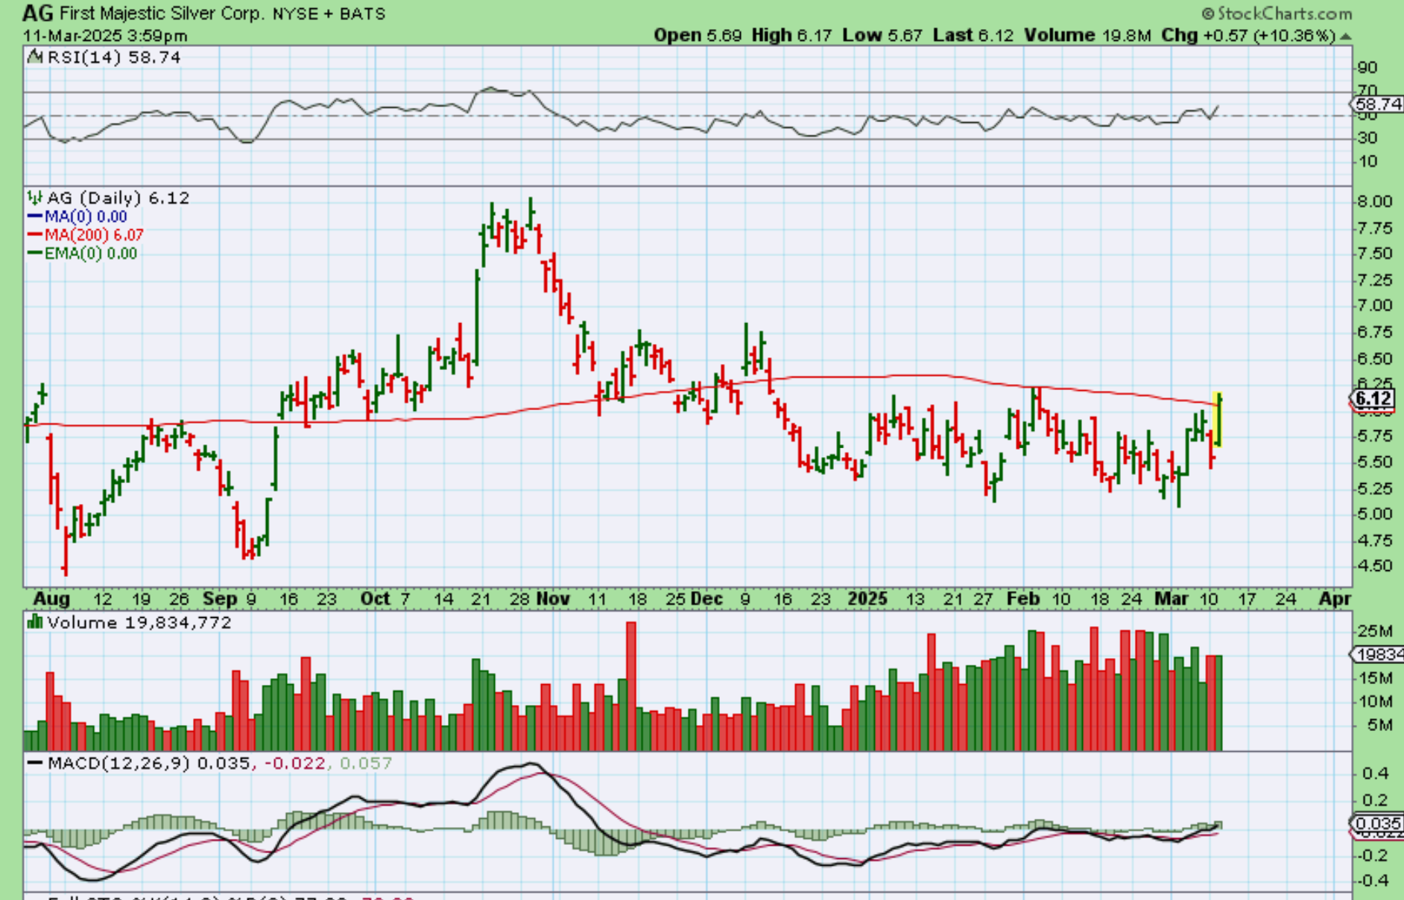Click the Open 5.69 quote value

698,35
